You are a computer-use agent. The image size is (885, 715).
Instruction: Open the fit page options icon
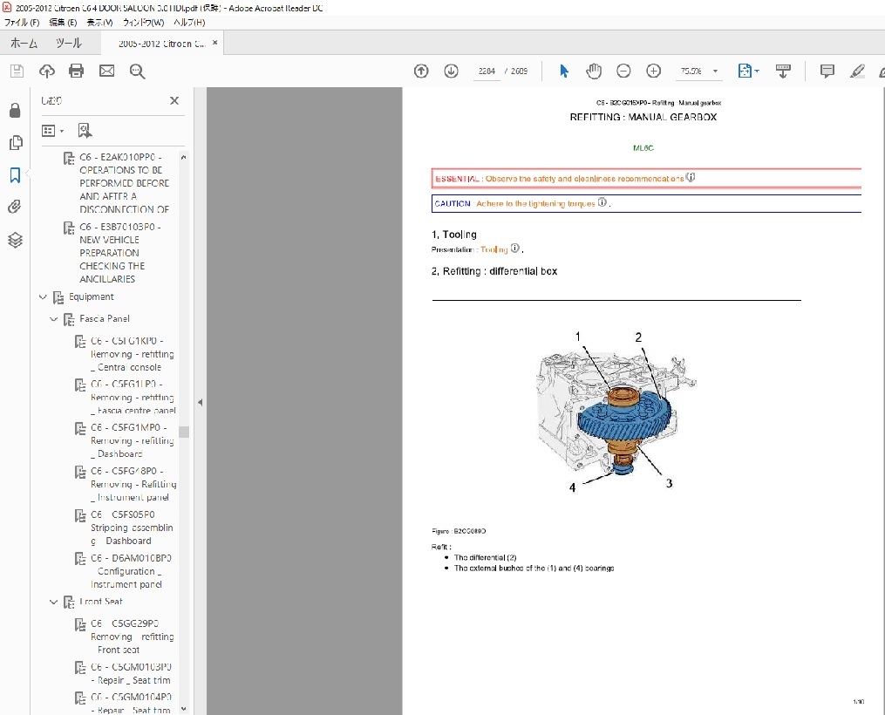tap(748, 71)
